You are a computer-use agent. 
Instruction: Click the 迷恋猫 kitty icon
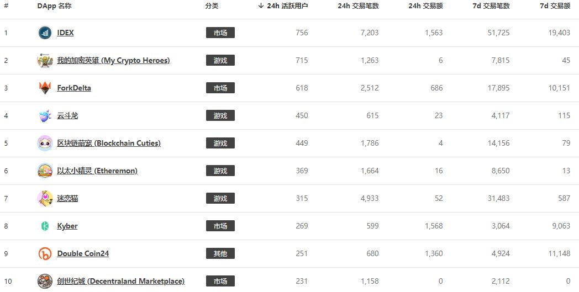pos(45,198)
